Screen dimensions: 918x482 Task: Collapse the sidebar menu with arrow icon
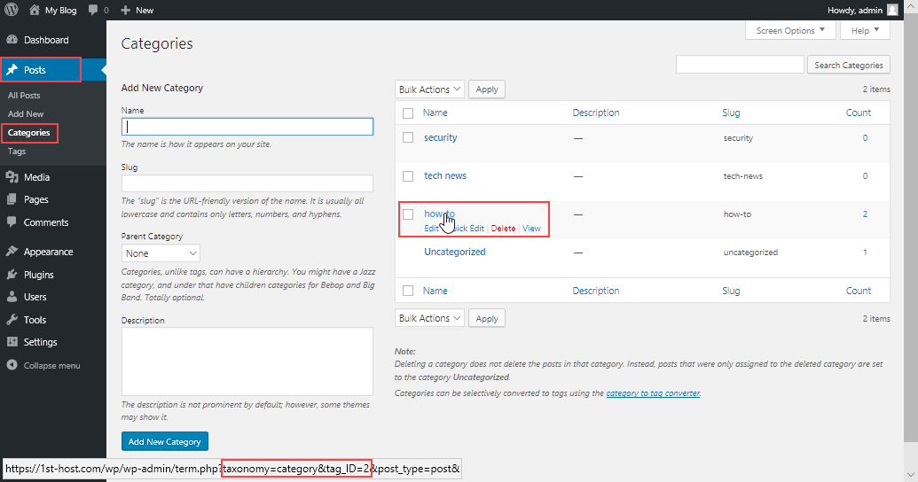click(x=12, y=365)
